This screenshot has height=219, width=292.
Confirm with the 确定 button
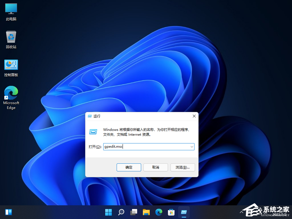(129, 167)
